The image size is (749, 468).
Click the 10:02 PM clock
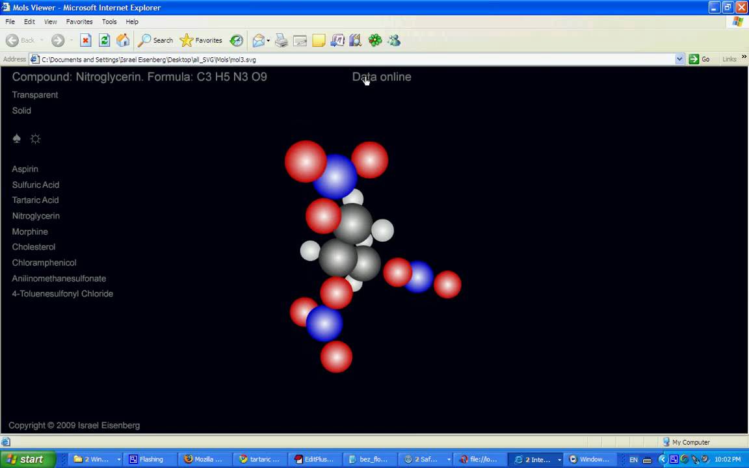pos(728,460)
